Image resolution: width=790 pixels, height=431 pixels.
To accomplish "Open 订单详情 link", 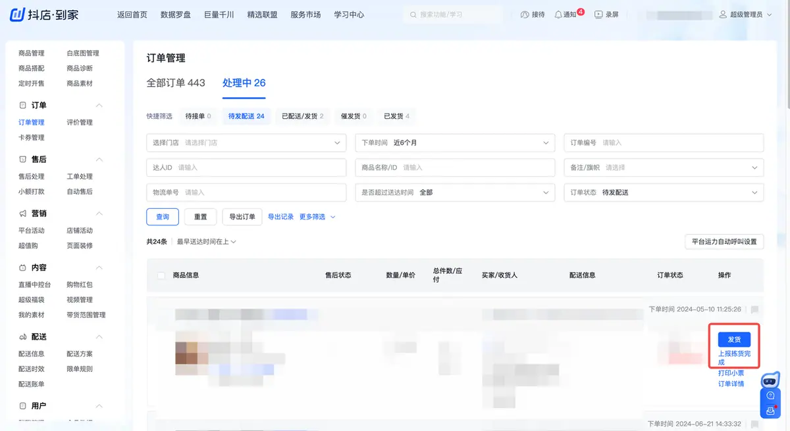I will click(731, 384).
